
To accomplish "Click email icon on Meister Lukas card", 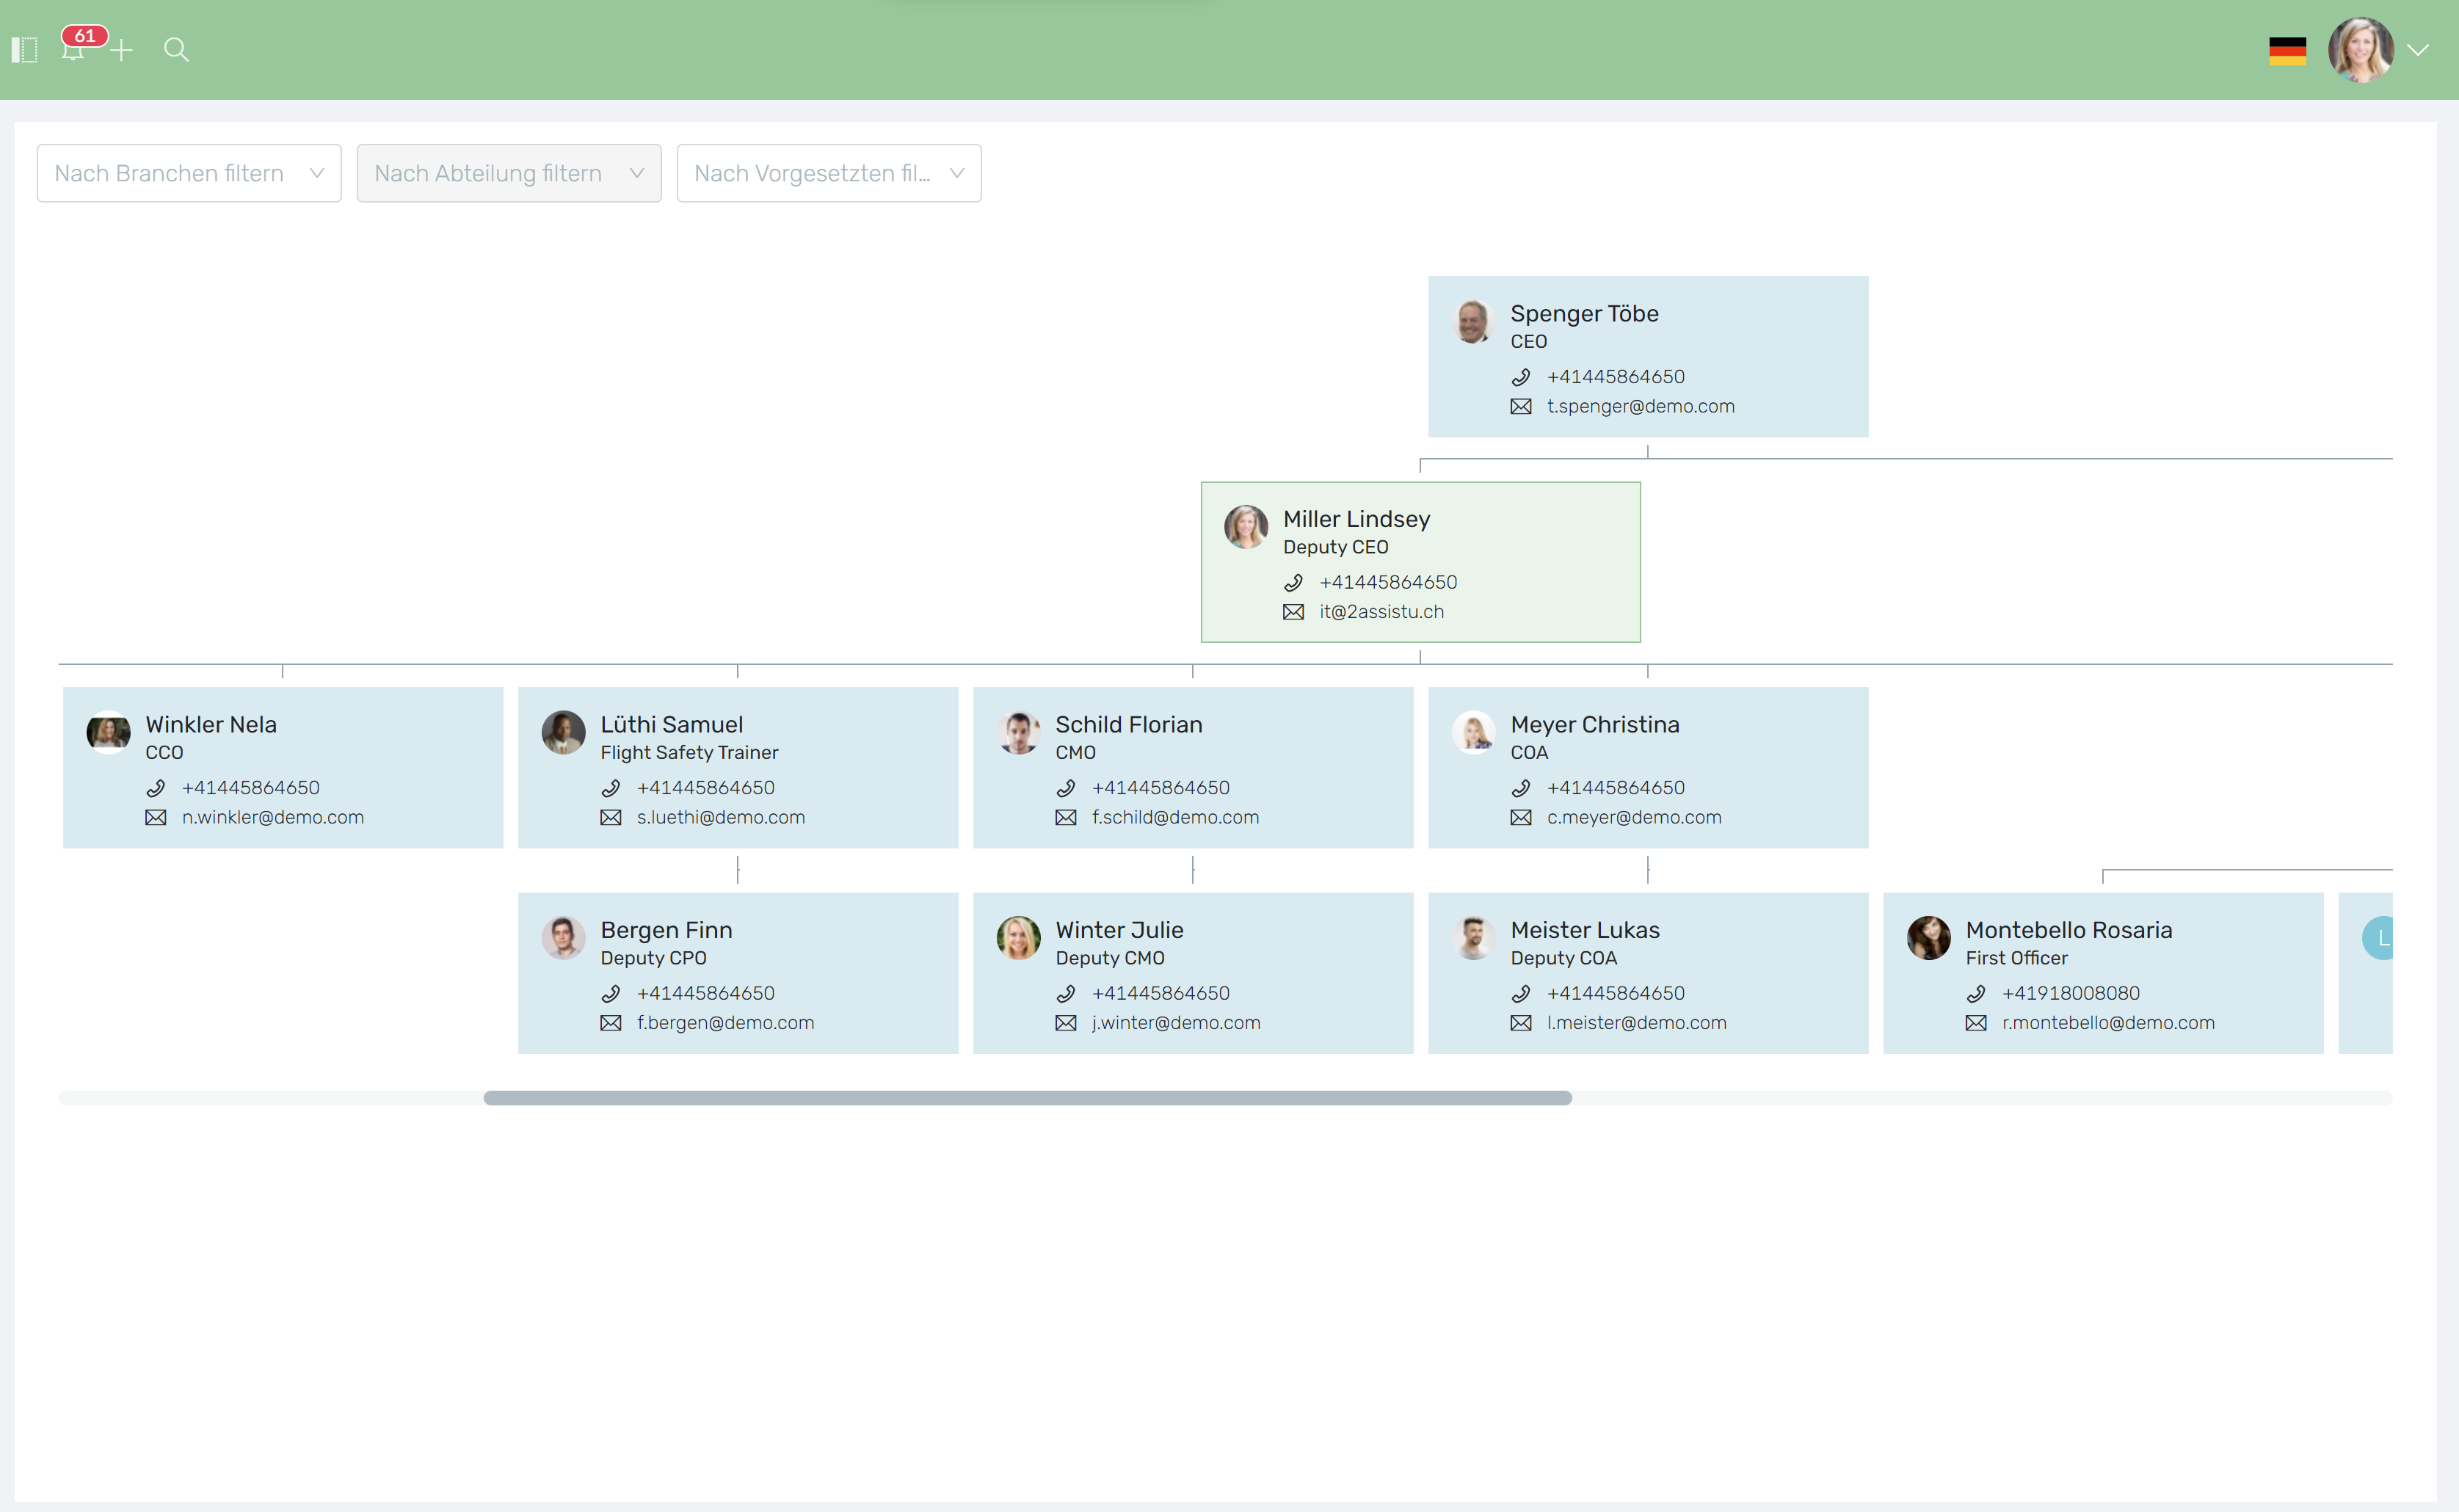I will 1520,1023.
